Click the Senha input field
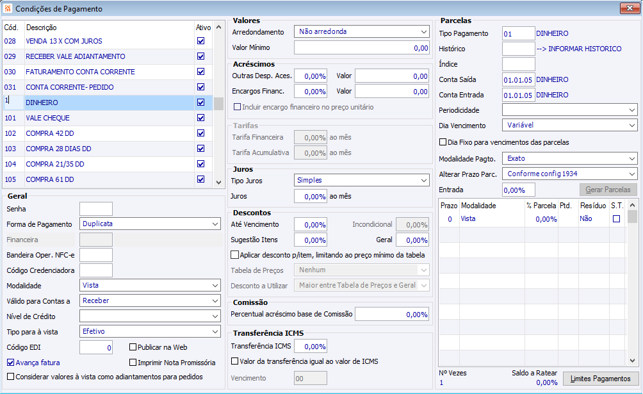This screenshot has width=643, height=394. tap(96, 209)
